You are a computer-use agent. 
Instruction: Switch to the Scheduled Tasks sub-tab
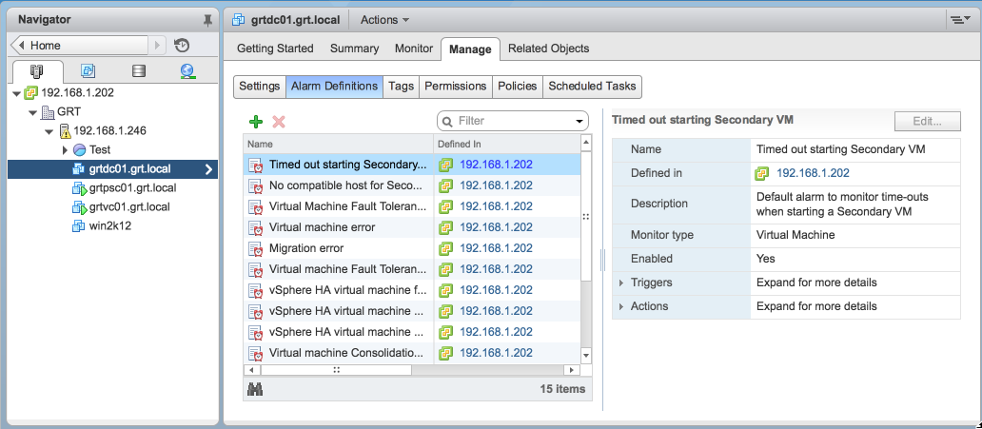click(x=592, y=87)
